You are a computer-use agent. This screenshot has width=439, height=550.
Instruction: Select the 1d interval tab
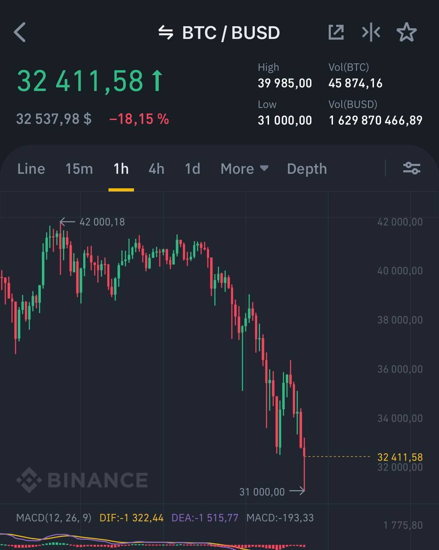192,169
